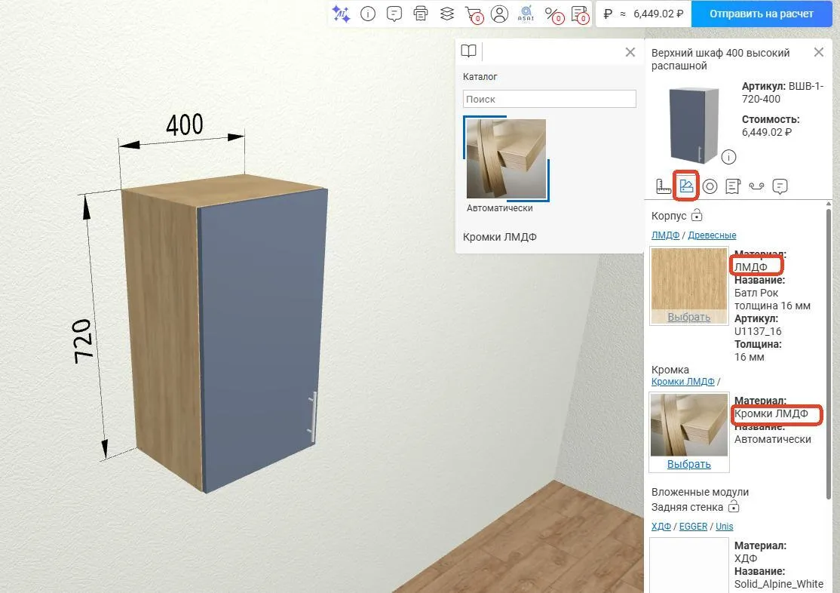The height and width of the screenshot is (593, 840).
Task: Switch to the comment tab in properties panel
Action: [780, 186]
